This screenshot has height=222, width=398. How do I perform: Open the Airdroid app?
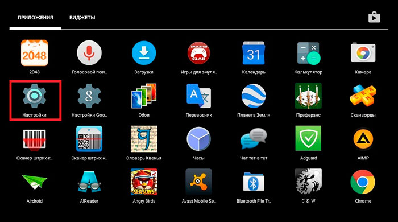(x=34, y=182)
